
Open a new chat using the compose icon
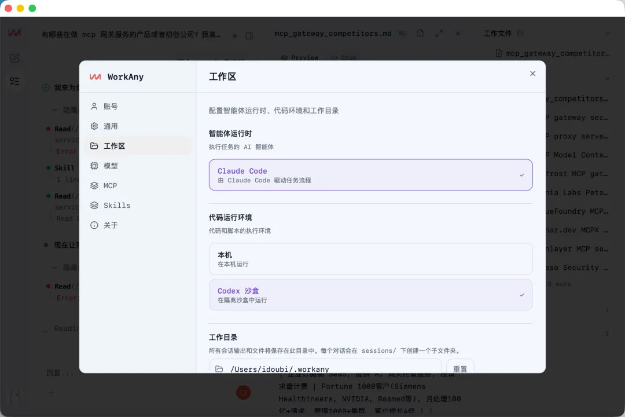tap(14, 58)
